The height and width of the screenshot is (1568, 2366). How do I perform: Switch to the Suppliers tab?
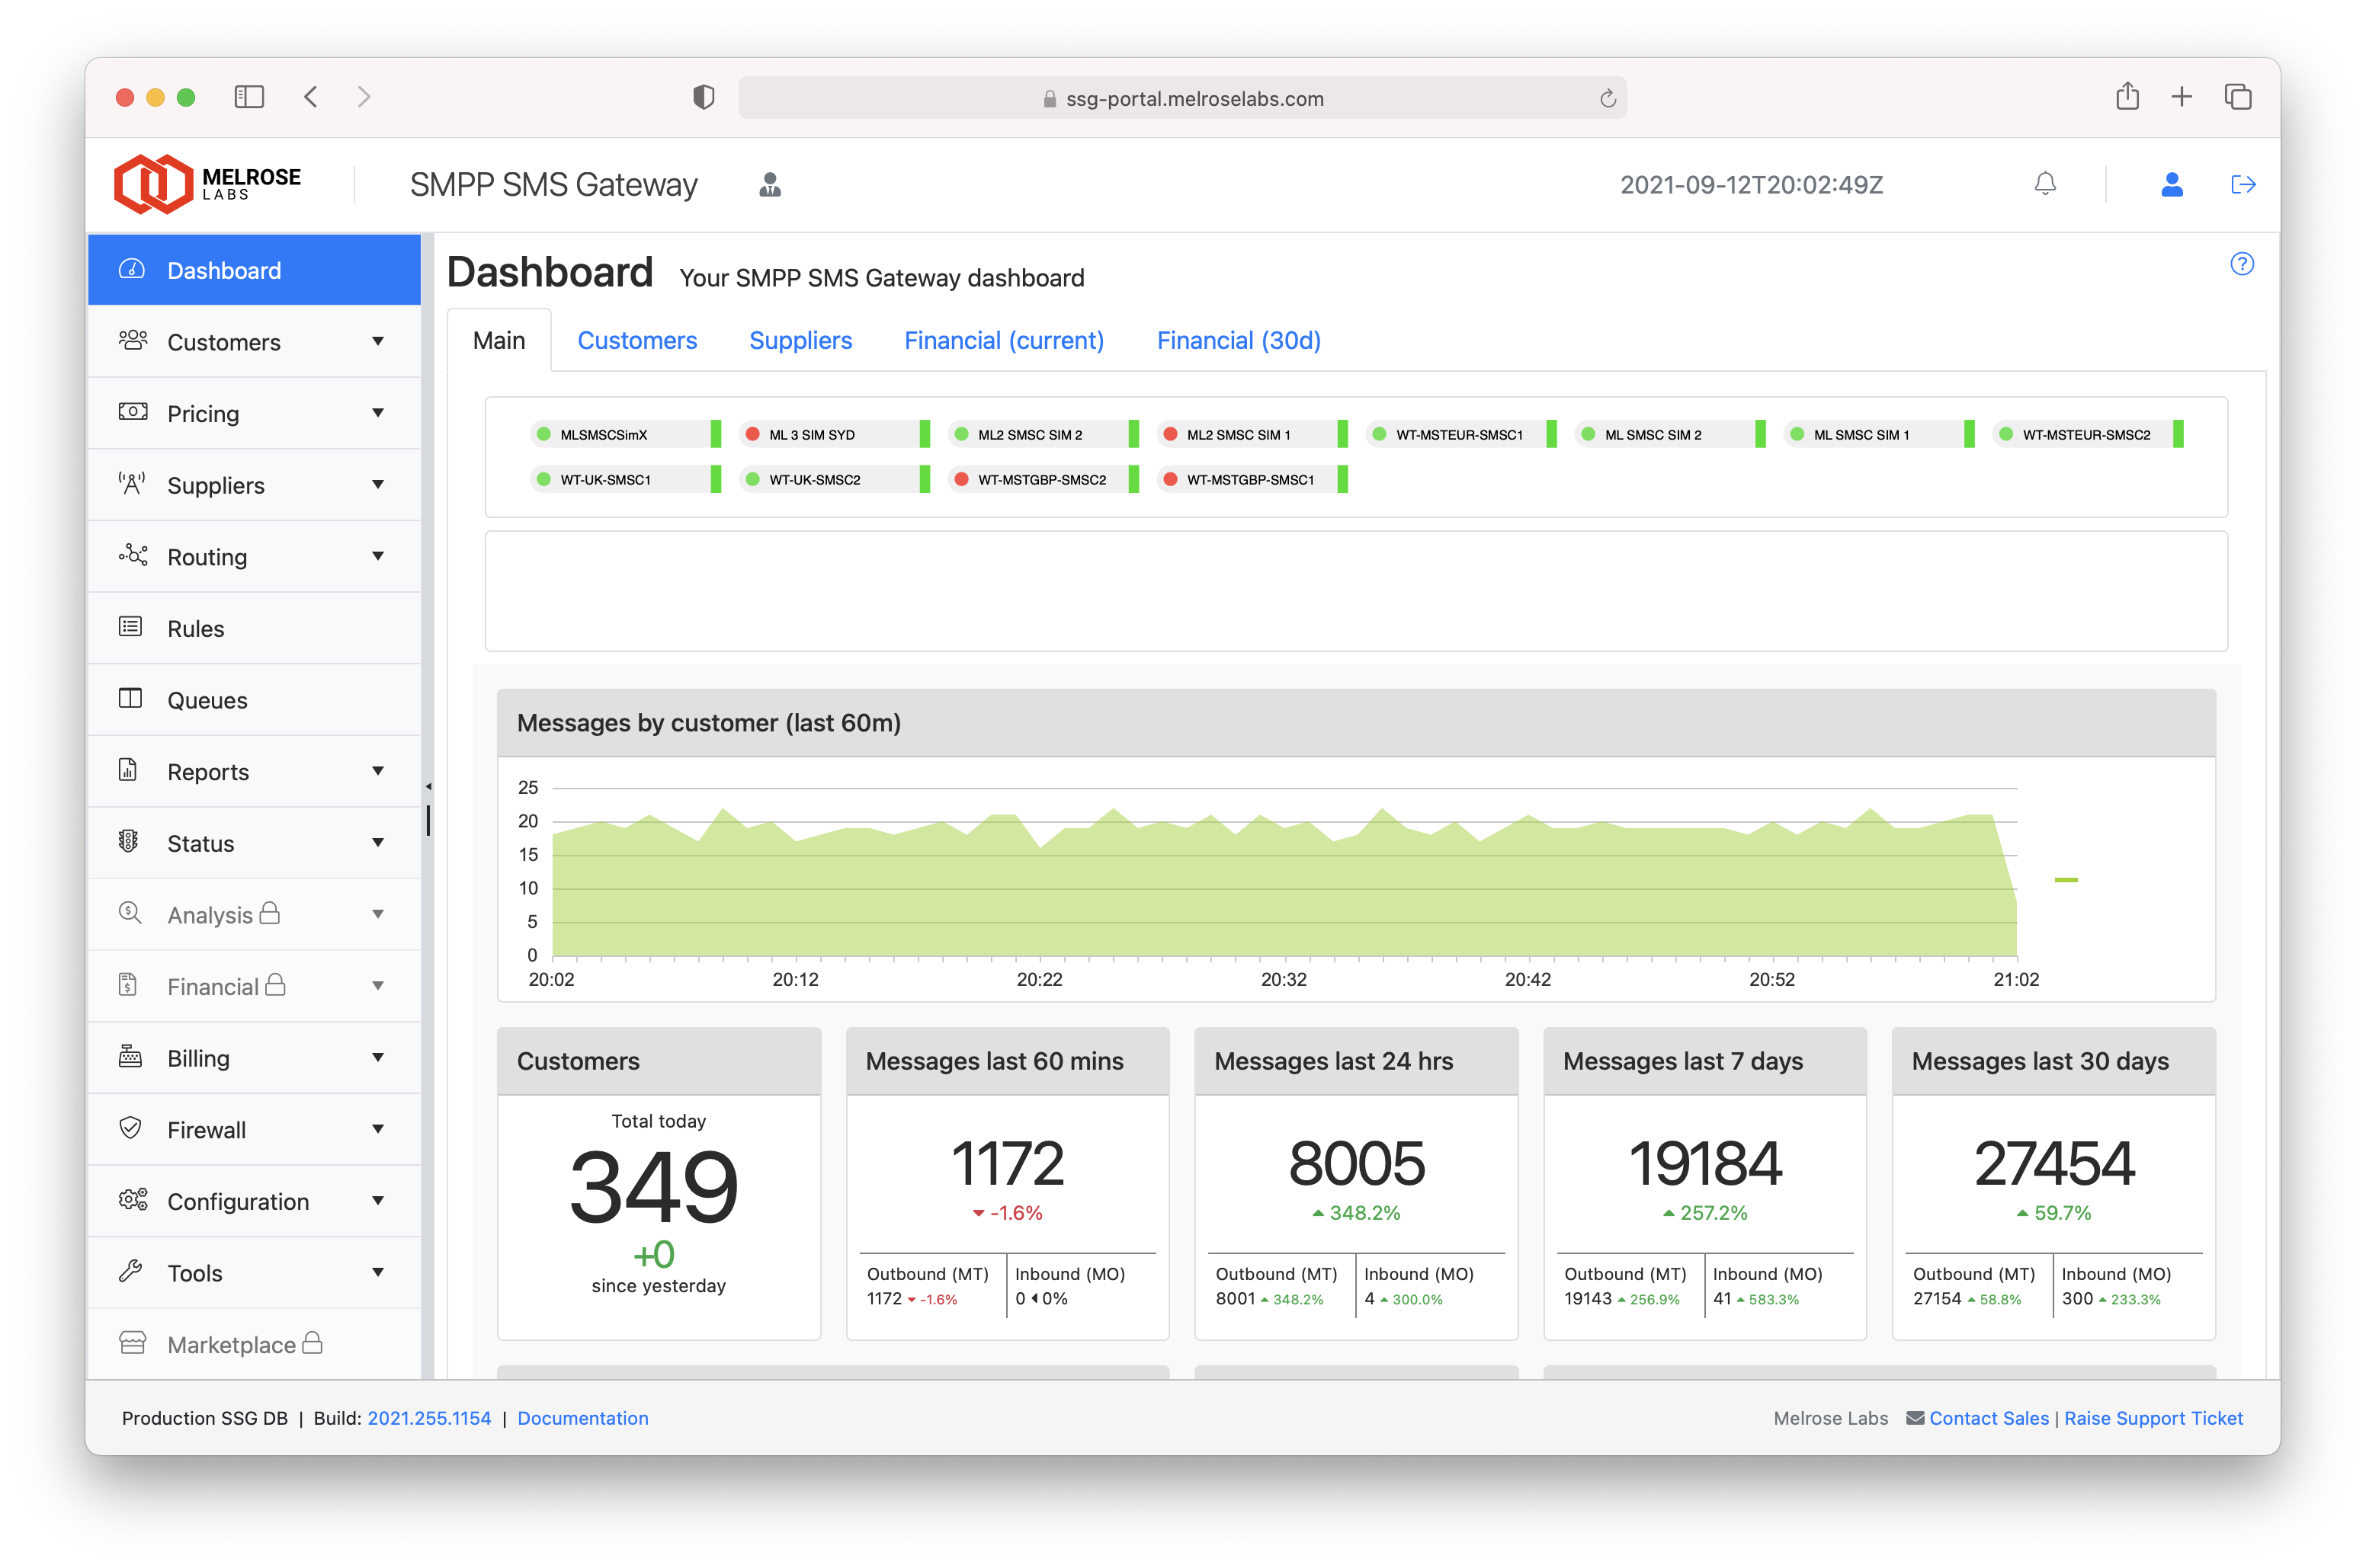(800, 341)
